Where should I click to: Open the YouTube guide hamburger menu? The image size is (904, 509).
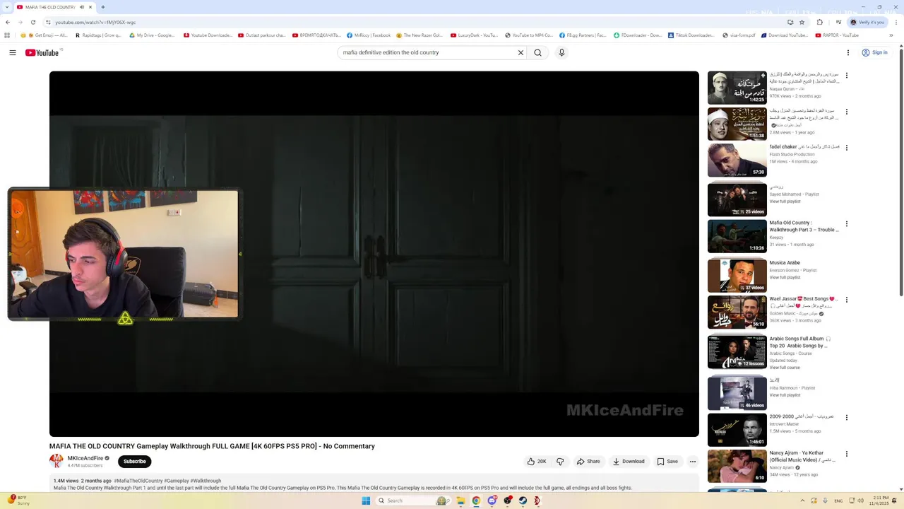click(13, 52)
